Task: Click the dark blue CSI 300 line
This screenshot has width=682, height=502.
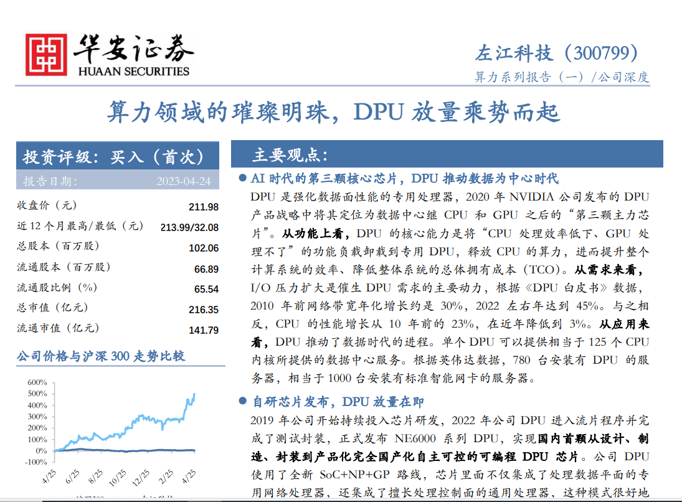Action: [x=125, y=450]
